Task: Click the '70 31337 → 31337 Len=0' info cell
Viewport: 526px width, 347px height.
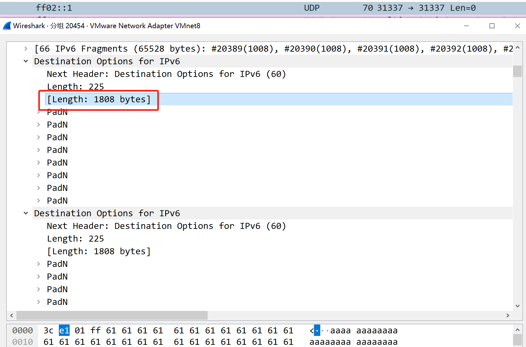Action: pyautogui.click(x=419, y=8)
